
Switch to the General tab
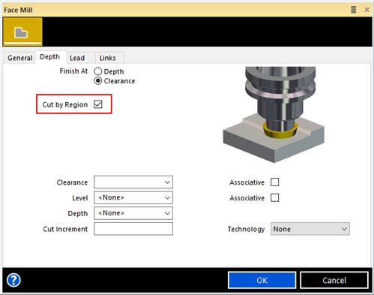click(x=20, y=58)
